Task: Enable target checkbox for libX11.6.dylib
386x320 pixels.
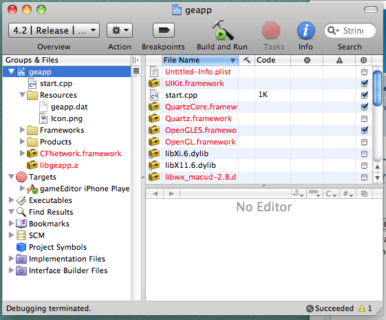Action: [x=364, y=165]
